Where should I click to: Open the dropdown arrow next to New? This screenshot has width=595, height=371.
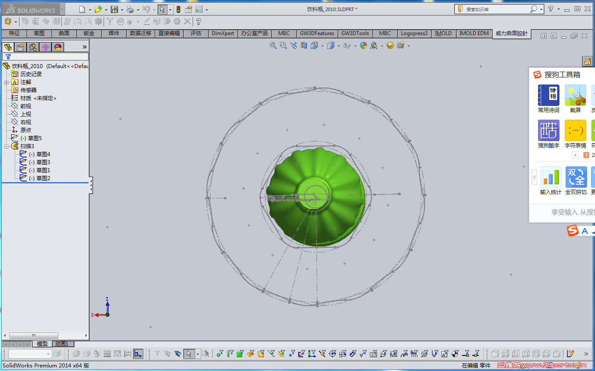click(x=89, y=9)
